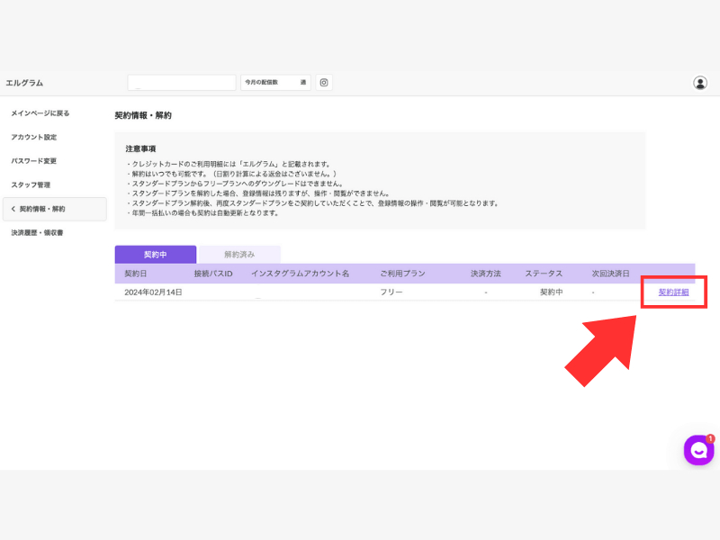Switch to the 解約済み tab
Image resolution: width=720 pixels, height=540 pixels.
coord(239,255)
